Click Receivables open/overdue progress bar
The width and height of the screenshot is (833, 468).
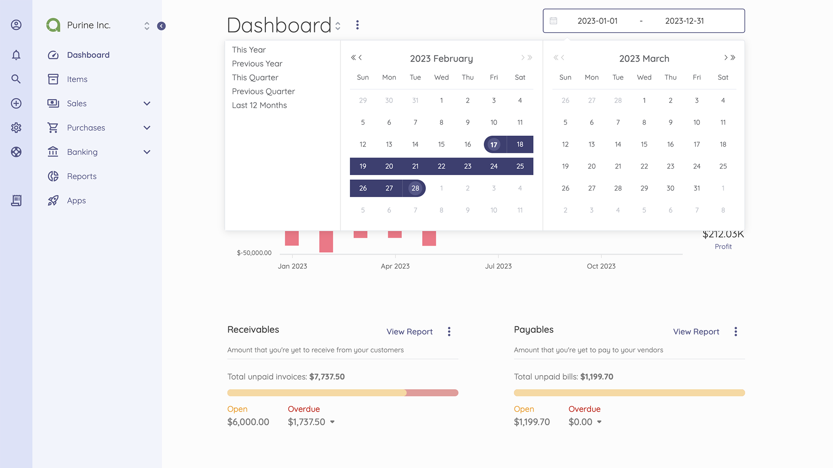[343, 393]
